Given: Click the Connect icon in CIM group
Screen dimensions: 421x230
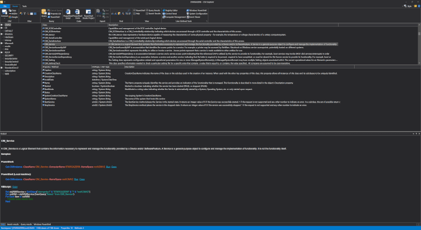Looking at the screenshot, I should [5, 13].
